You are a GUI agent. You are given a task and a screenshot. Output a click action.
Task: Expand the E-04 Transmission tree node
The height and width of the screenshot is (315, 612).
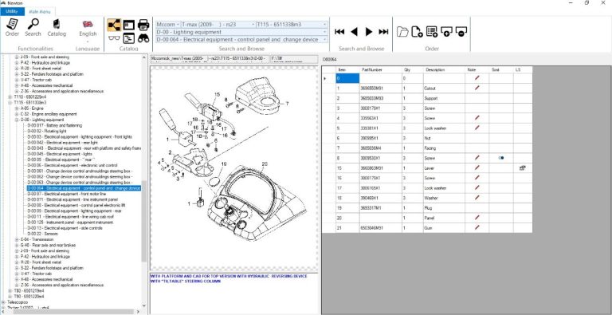pos(18,239)
